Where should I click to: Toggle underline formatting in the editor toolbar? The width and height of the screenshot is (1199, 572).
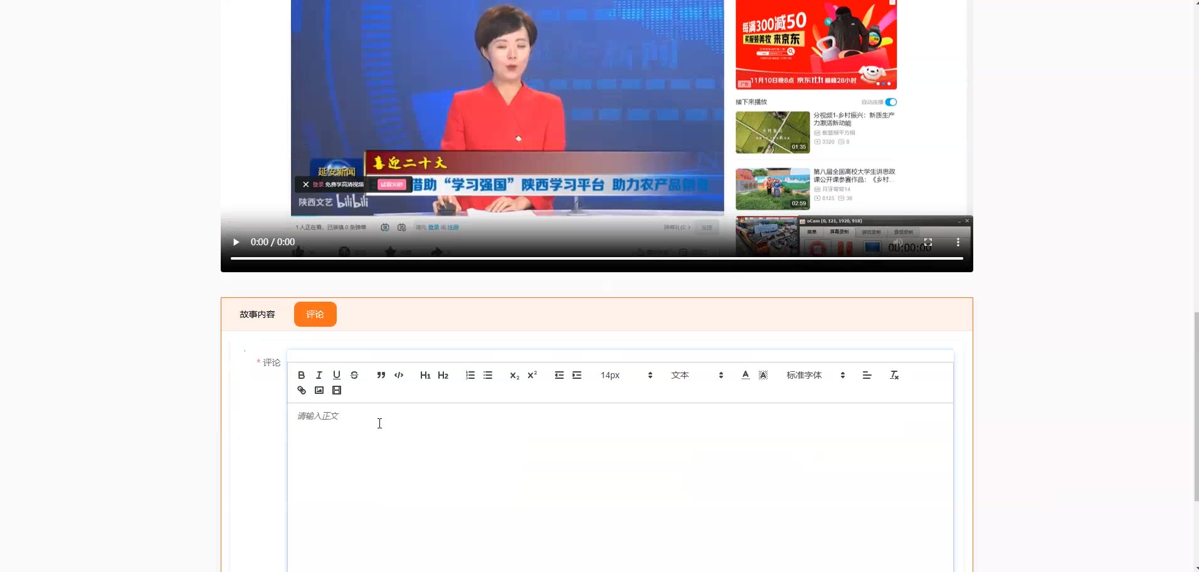click(337, 375)
